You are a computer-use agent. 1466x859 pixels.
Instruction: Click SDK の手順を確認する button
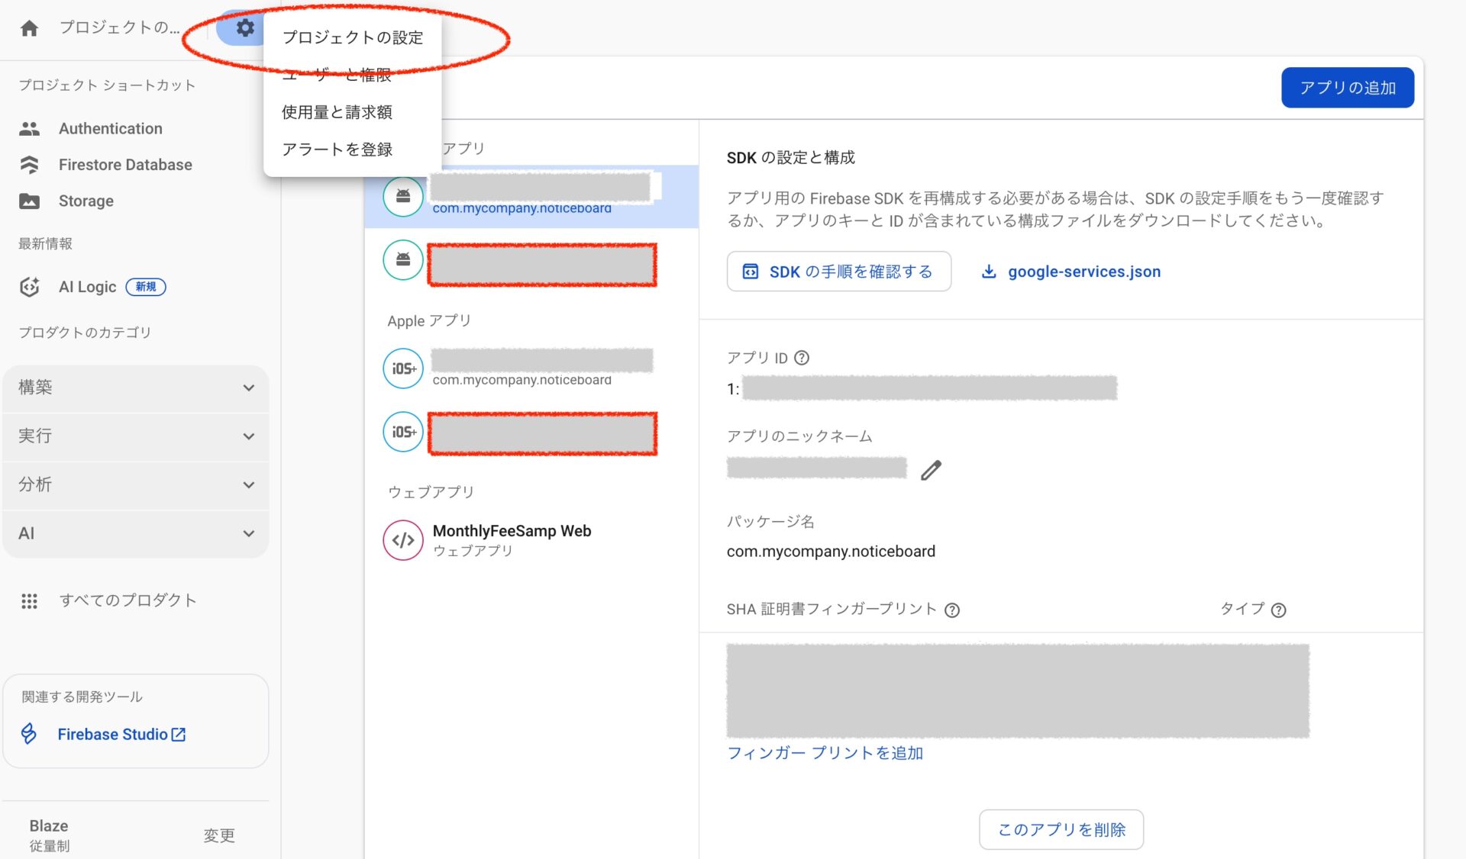coord(839,272)
